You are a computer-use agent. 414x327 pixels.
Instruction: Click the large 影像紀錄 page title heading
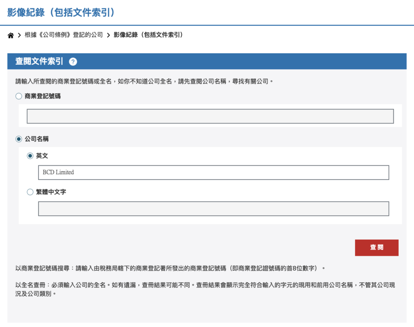click(61, 12)
